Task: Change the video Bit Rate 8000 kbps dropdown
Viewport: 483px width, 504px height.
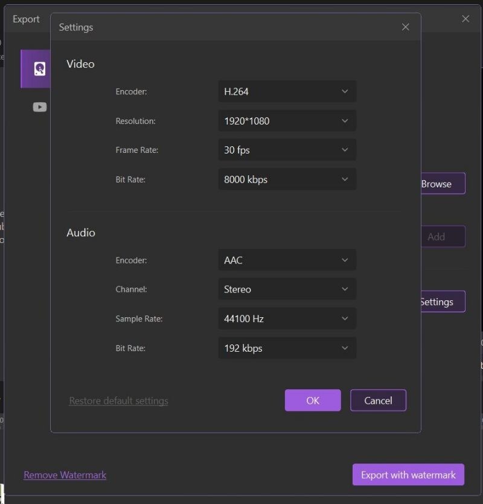Action: (287, 179)
